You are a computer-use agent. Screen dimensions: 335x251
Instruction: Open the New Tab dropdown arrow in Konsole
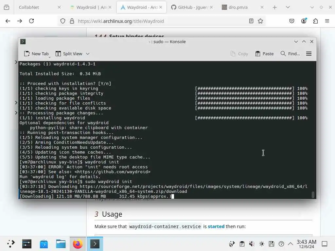click(x=50, y=57)
